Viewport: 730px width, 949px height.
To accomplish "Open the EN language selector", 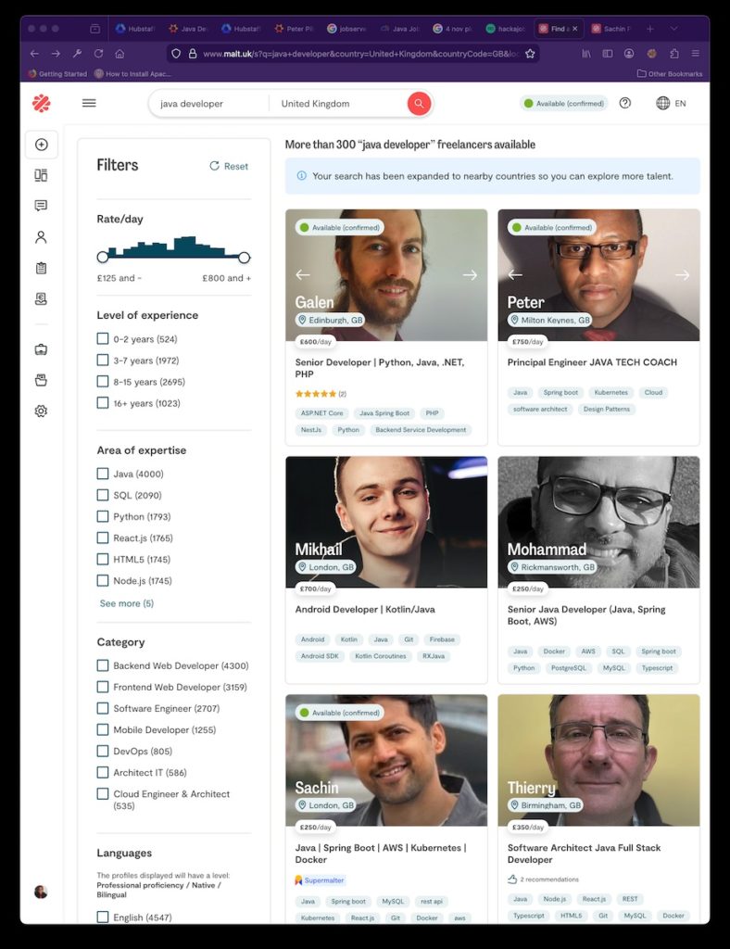I will pyautogui.click(x=671, y=103).
